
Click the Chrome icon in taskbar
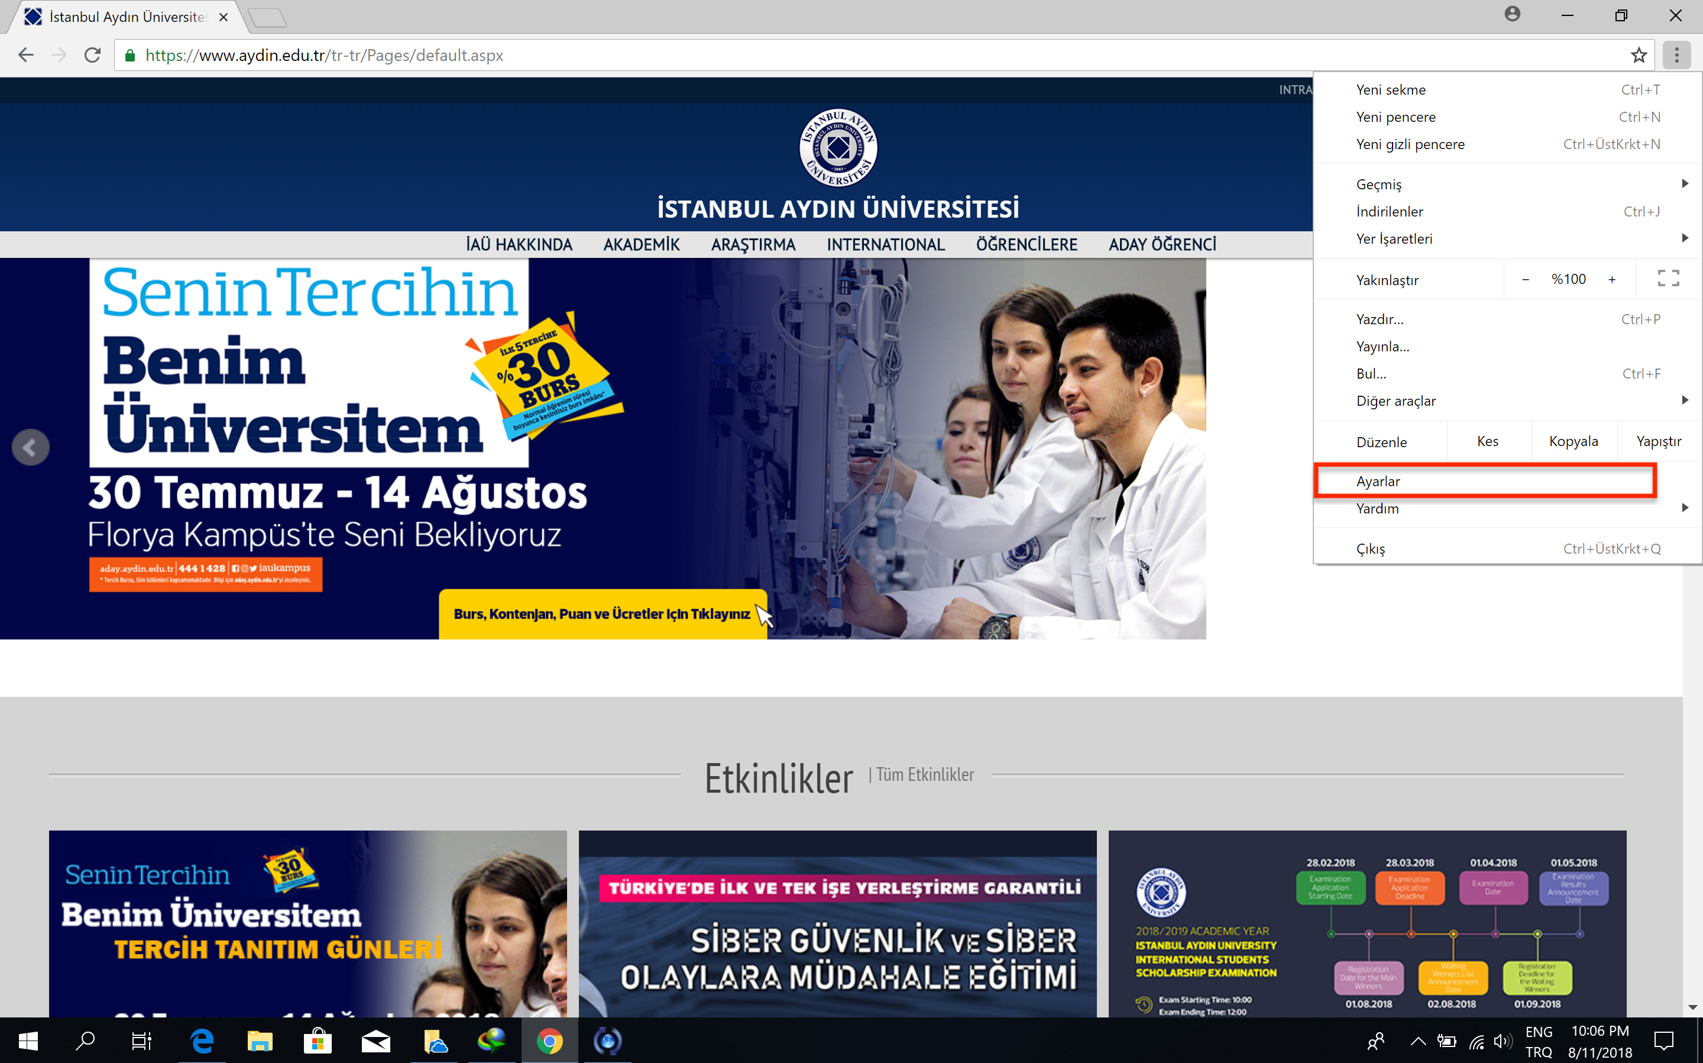point(549,1041)
